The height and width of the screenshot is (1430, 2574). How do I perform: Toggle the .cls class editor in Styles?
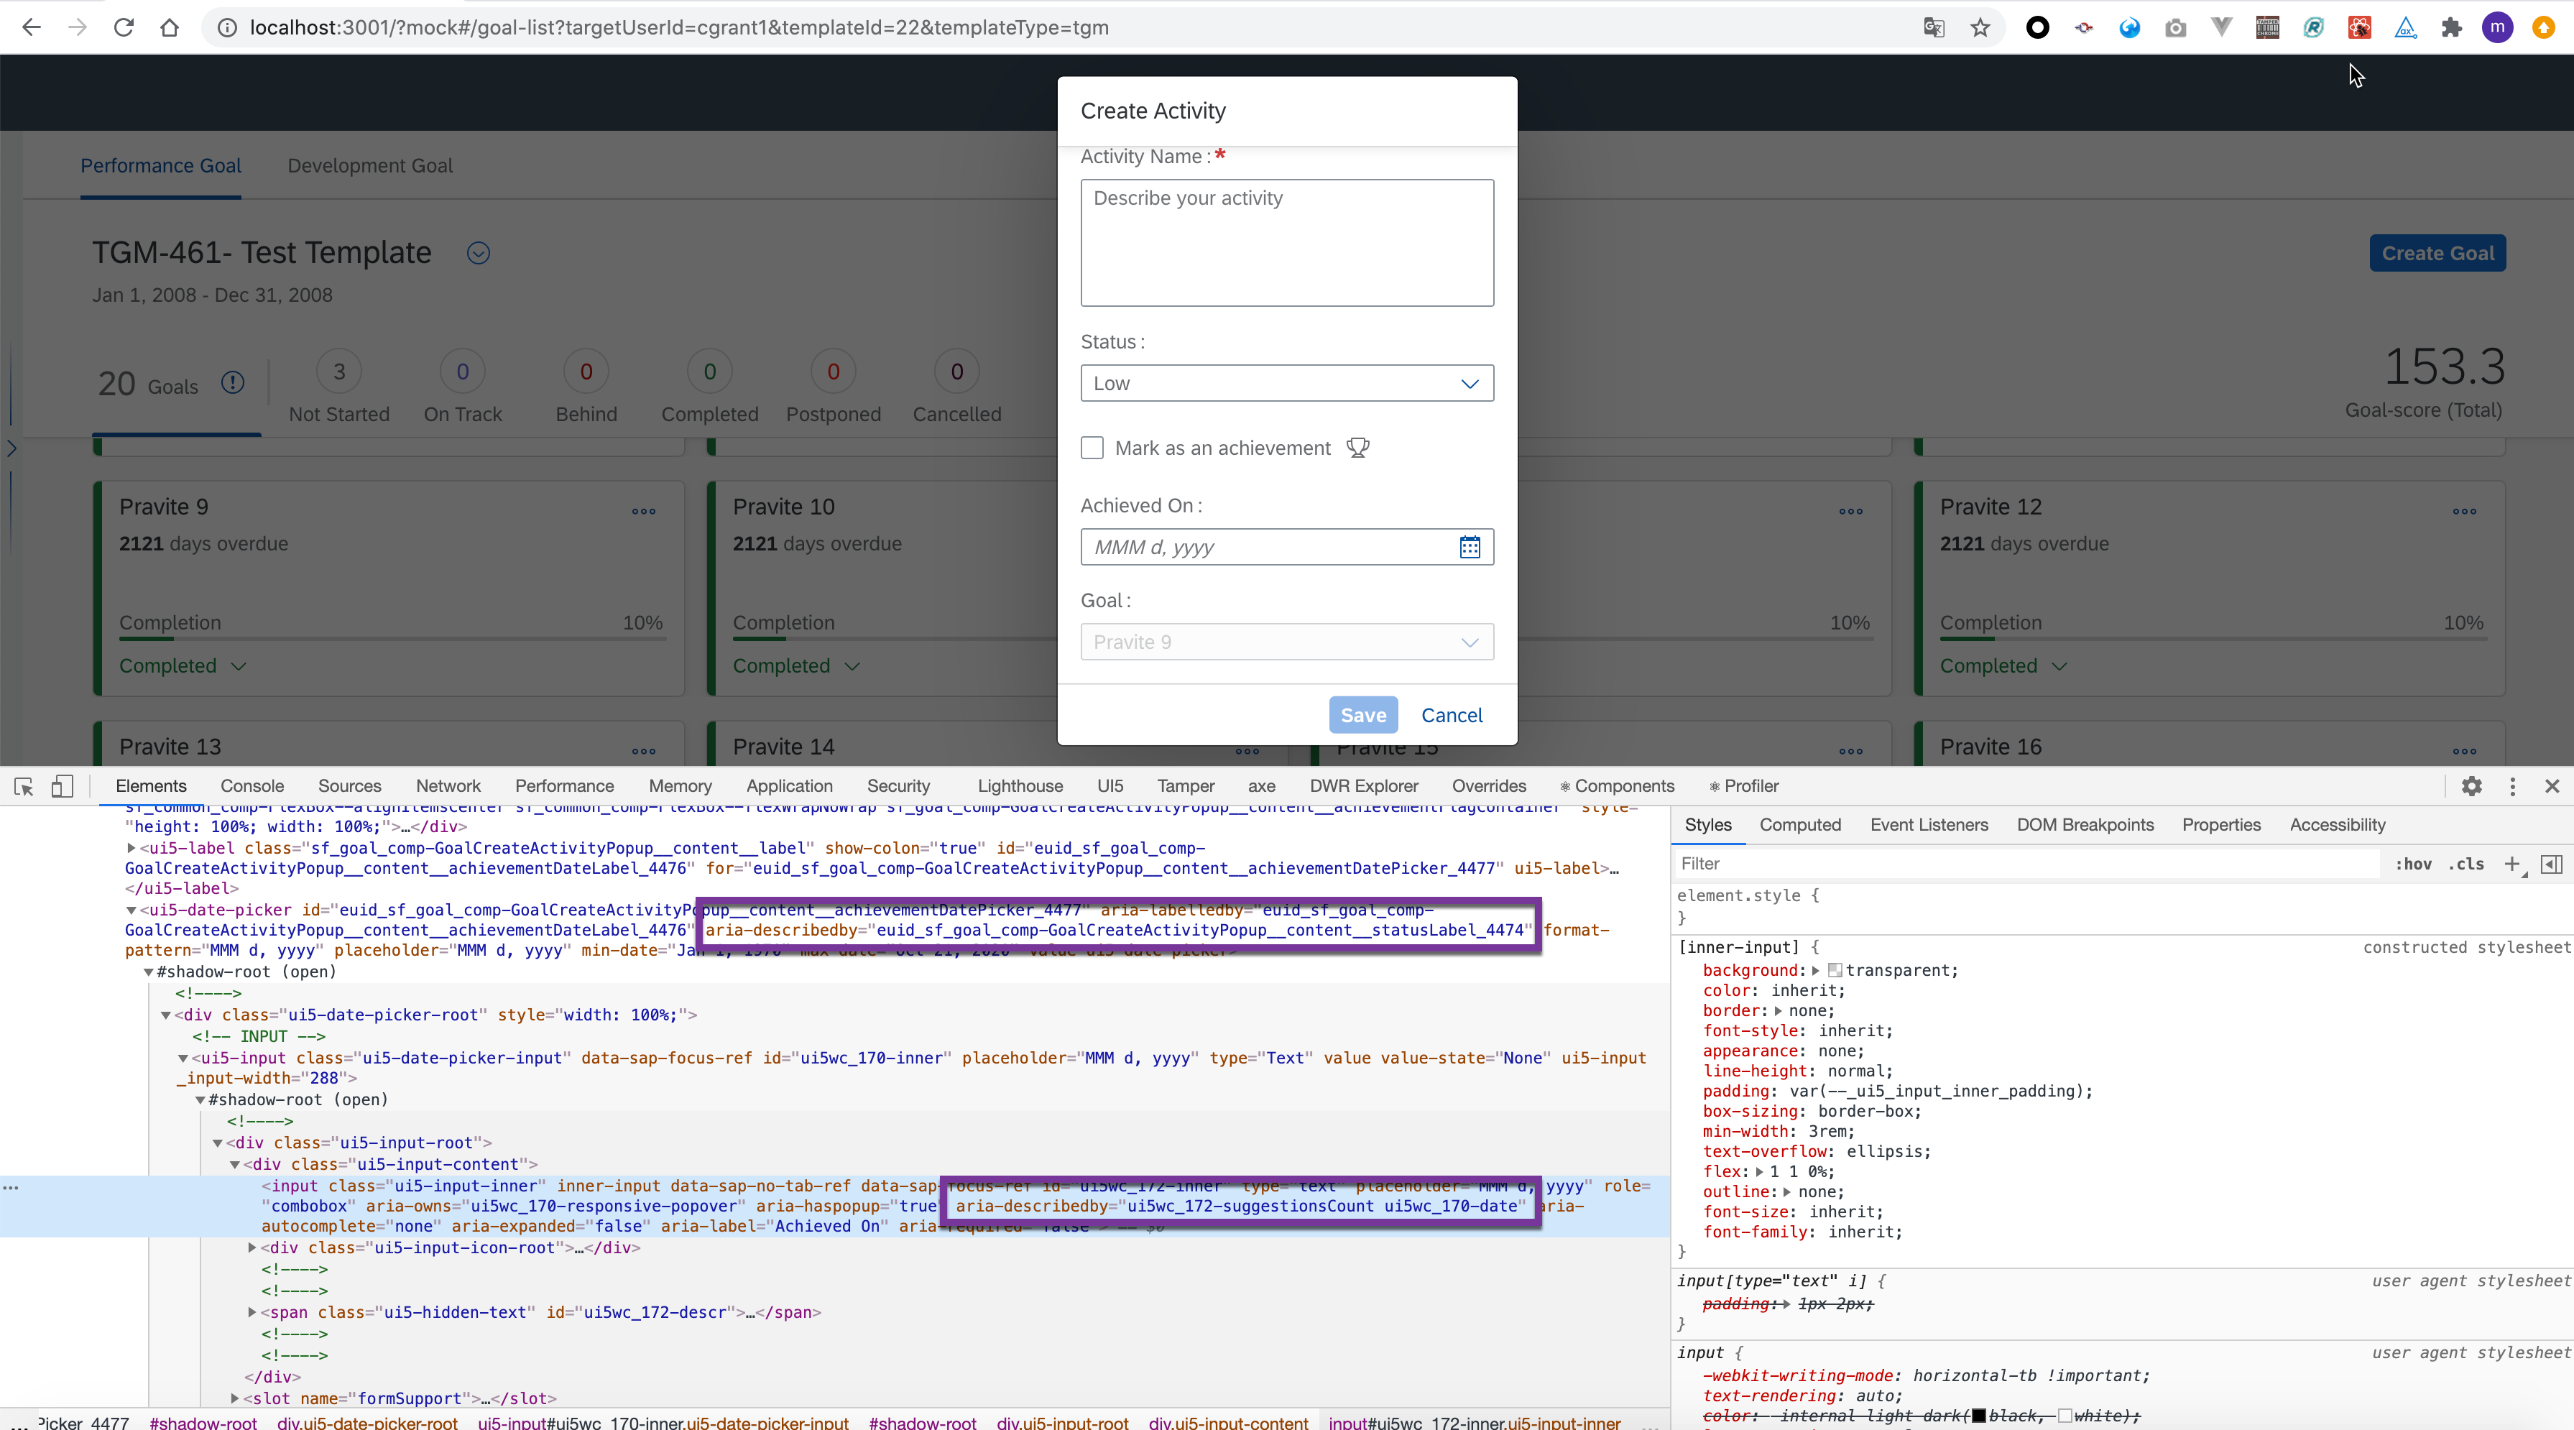2466,865
